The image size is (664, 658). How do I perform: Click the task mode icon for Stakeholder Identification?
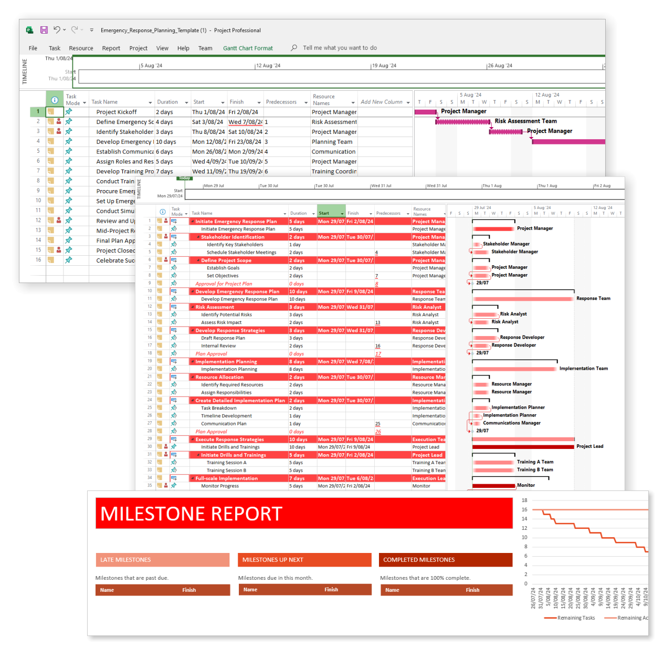(174, 236)
